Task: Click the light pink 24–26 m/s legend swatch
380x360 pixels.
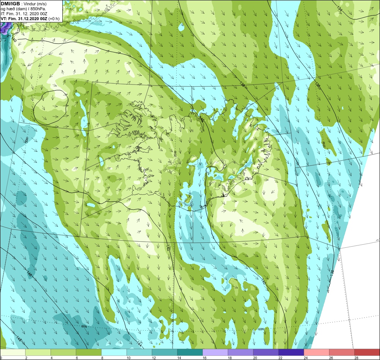Action: [x=317, y=352]
